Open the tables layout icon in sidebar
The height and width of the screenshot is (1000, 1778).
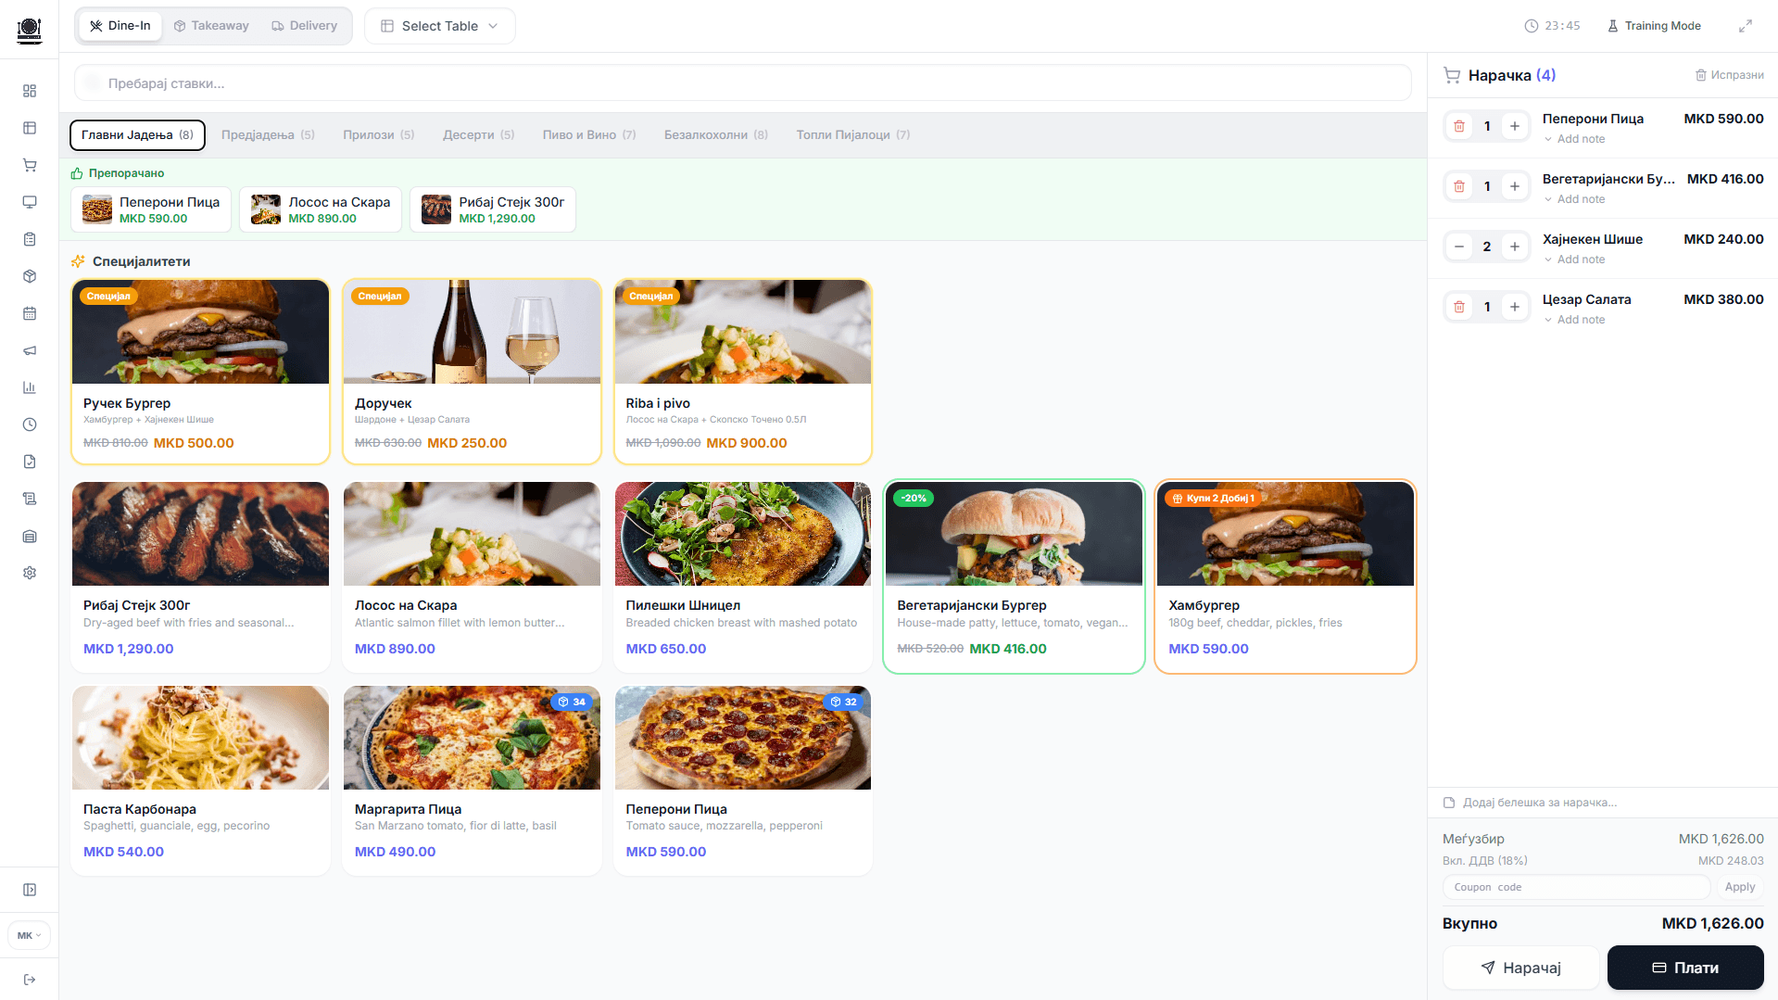point(30,128)
